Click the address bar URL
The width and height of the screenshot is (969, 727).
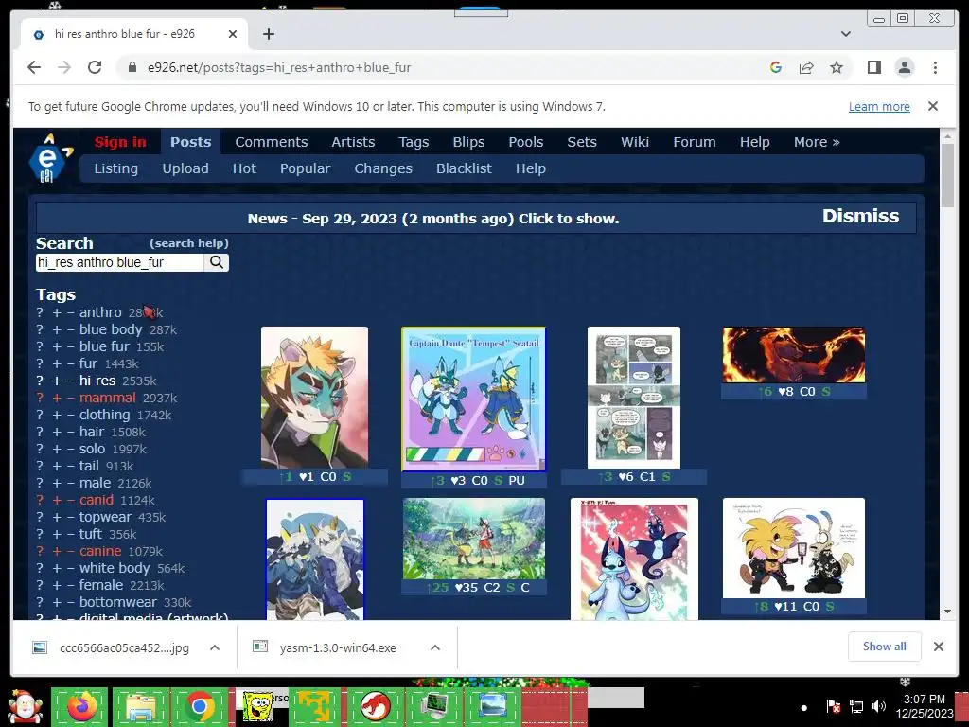click(279, 67)
